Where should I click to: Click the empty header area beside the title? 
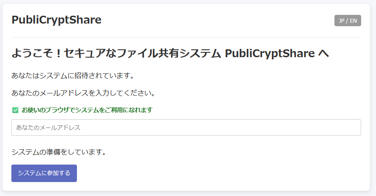[219, 20]
